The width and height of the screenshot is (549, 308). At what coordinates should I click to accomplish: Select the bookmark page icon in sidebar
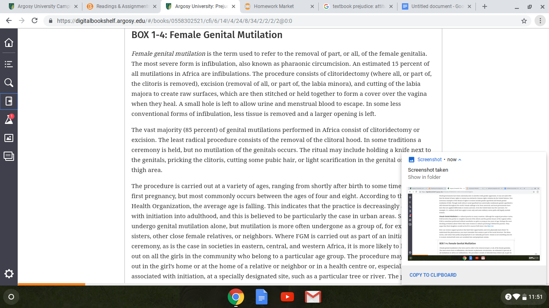pos(9,101)
